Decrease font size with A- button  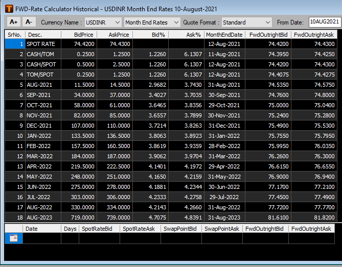click(29, 22)
